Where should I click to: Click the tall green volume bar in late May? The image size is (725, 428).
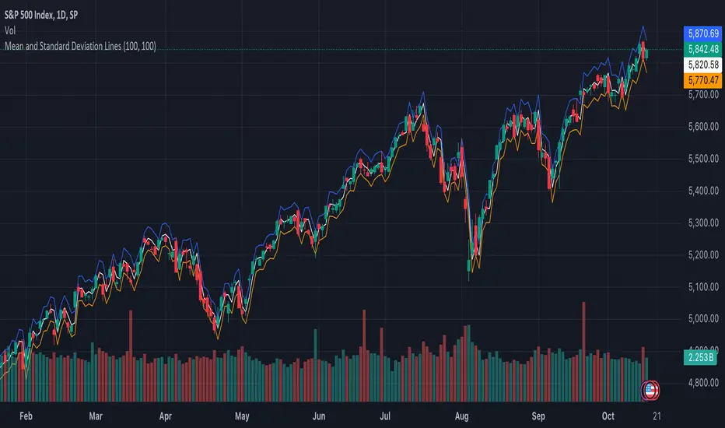coord(315,365)
